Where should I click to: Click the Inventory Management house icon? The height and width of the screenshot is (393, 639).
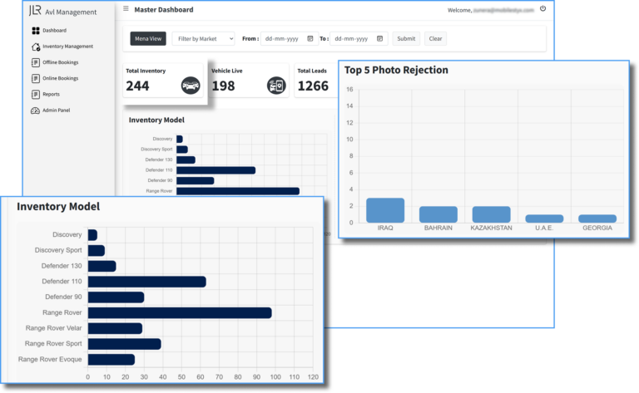(35, 47)
